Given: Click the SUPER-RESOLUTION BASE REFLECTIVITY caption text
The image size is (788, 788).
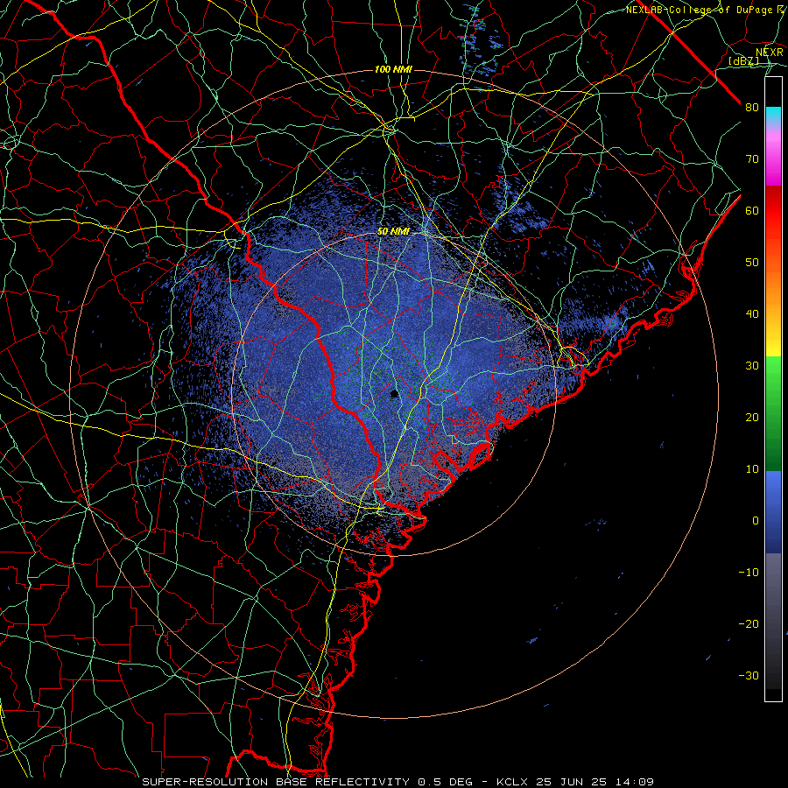Looking at the screenshot, I should pyautogui.click(x=276, y=782).
